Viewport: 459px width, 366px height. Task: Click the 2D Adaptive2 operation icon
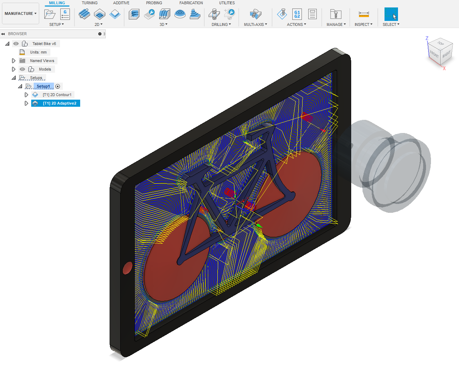[x=35, y=103]
